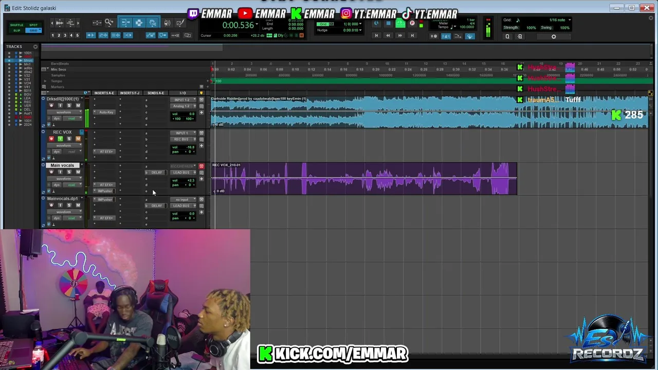Open the 1/16 note grid value dropdown
Image resolution: width=658 pixels, height=370 pixels.
[570, 20]
